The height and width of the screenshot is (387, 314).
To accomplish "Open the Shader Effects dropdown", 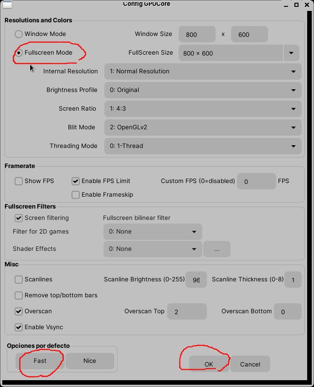I will pyautogui.click(x=153, y=249).
